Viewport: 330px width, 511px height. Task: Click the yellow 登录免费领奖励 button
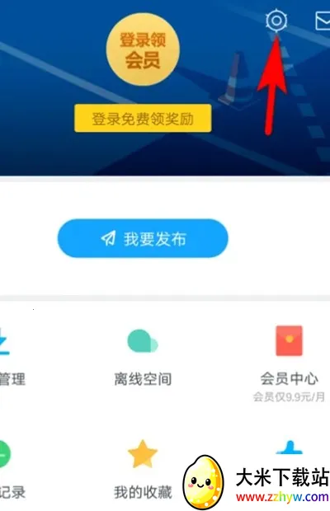[x=143, y=119]
